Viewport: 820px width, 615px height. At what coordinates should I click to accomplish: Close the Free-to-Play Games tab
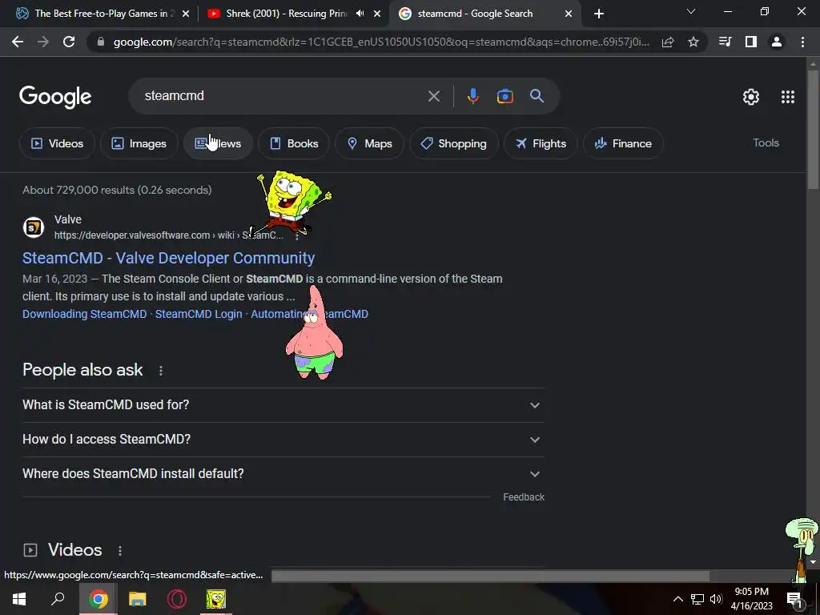tap(186, 14)
